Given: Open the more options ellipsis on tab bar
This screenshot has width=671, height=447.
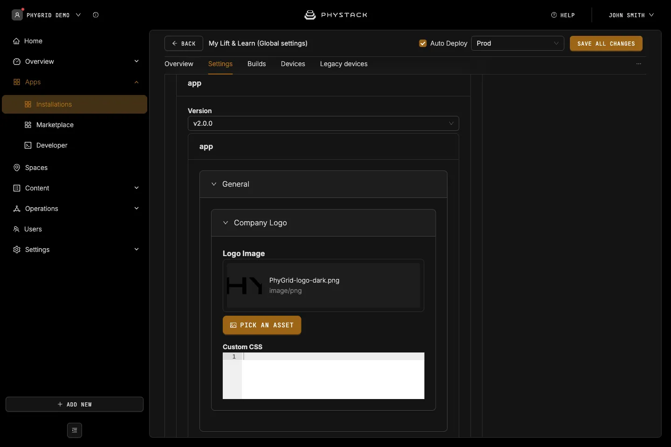Looking at the screenshot, I should (x=639, y=64).
